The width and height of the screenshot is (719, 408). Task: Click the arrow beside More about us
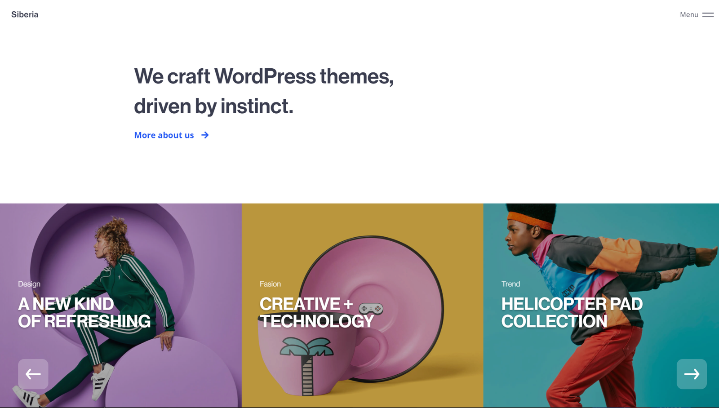click(205, 135)
